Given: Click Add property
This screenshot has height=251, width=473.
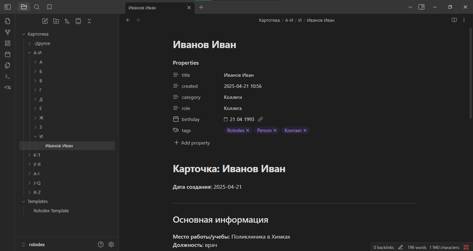Looking at the screenshot, I should point(192,143).
